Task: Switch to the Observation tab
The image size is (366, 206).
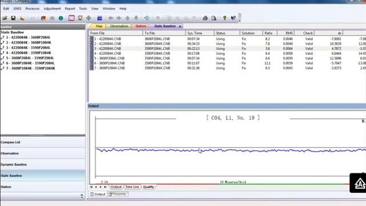Action: [x=119, y=26]
